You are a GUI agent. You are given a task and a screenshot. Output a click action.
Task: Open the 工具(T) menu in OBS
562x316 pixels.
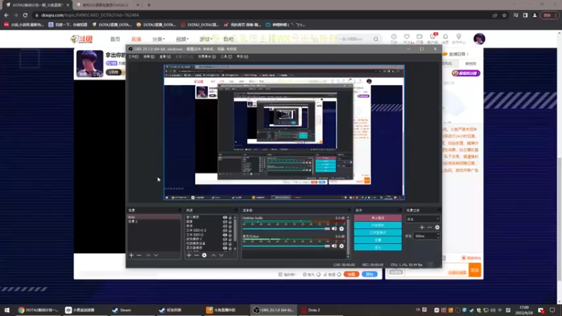point(226,57)
